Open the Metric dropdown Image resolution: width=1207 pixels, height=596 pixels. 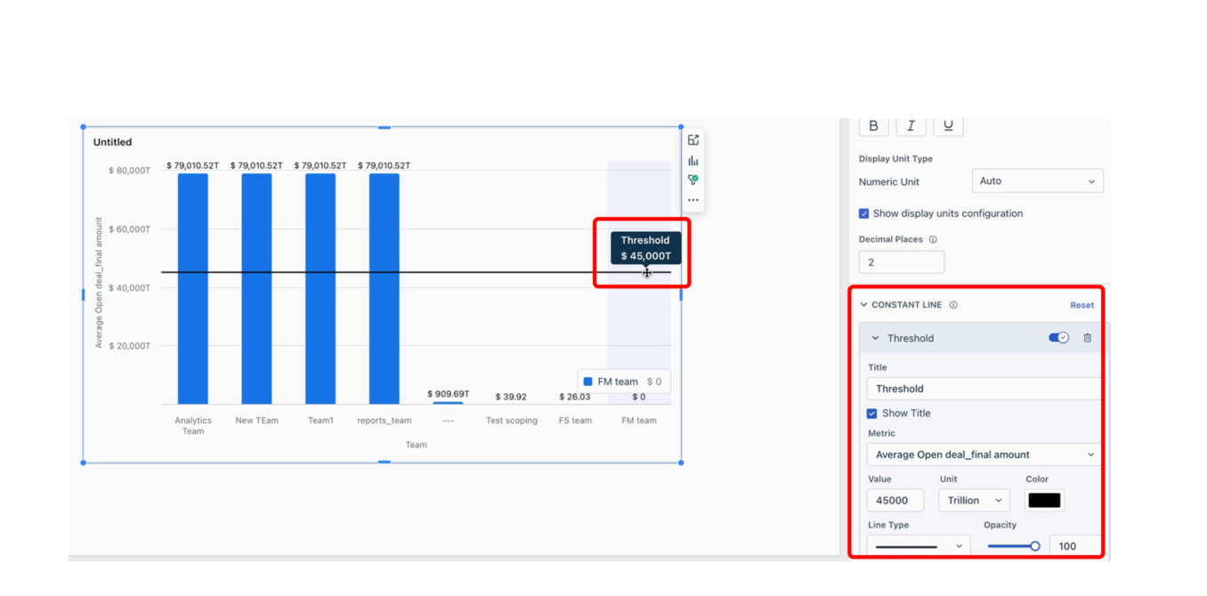coord(984,455)
